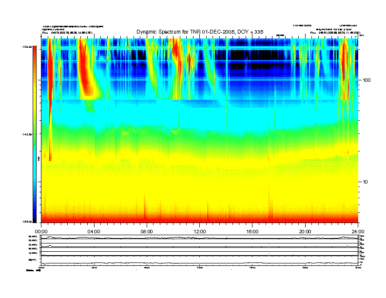This screenshot has width=386, height=298.
Task: Click the 16:00 time axis label
Action: [x=252, y=231]
